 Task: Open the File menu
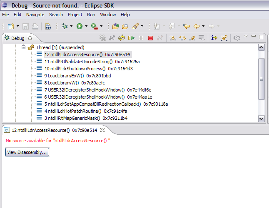click(x=5, y=15)
